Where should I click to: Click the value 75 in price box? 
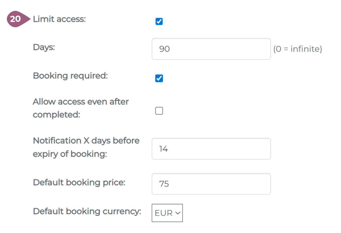164,184
